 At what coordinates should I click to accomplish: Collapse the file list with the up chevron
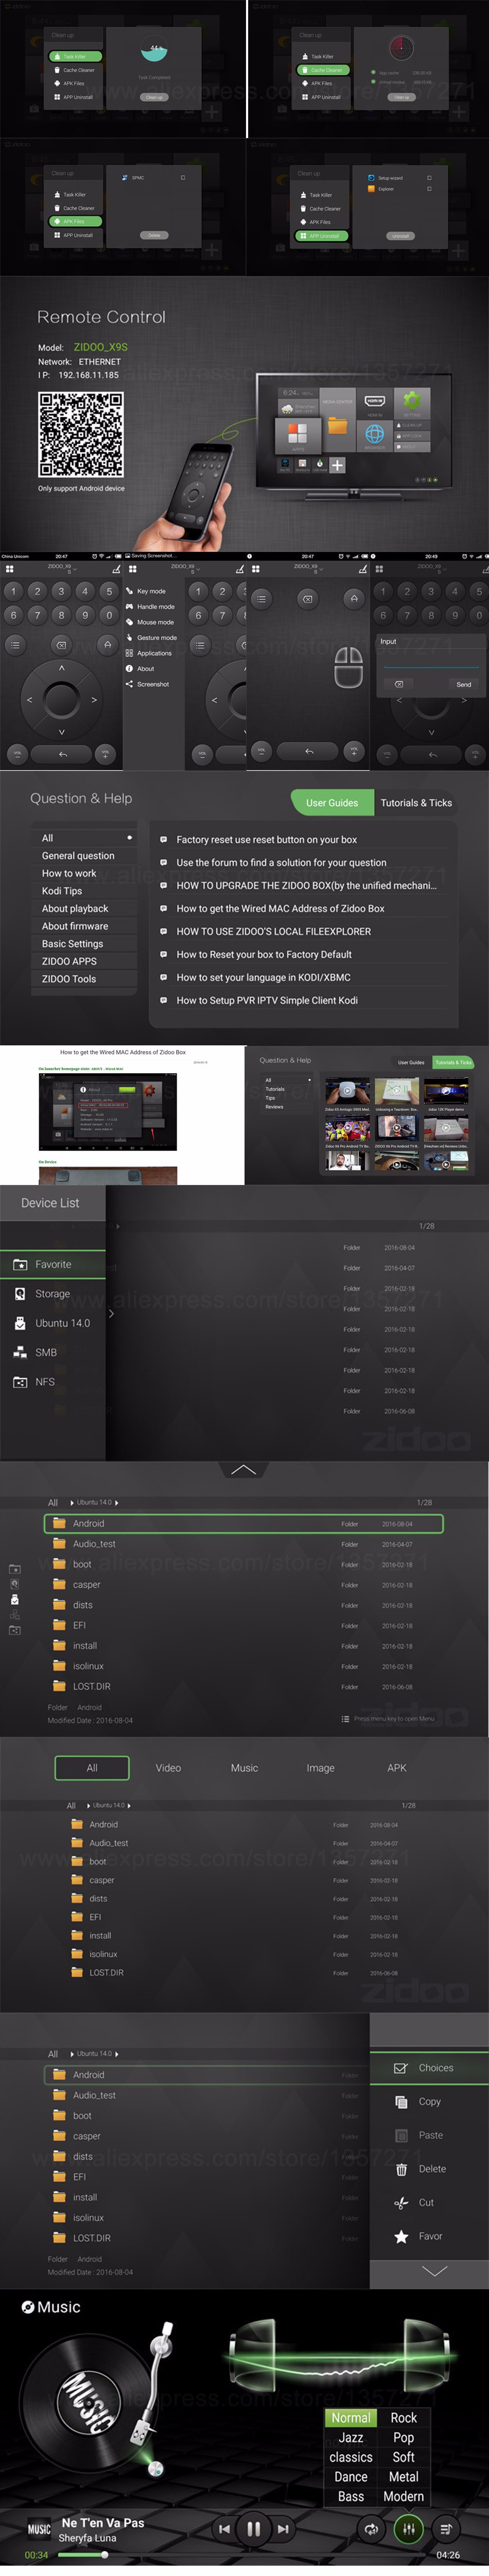tap(243, 1469)
